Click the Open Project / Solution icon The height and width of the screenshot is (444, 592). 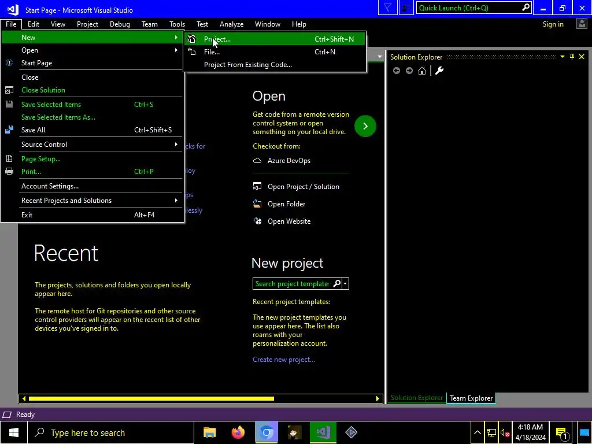257,187
